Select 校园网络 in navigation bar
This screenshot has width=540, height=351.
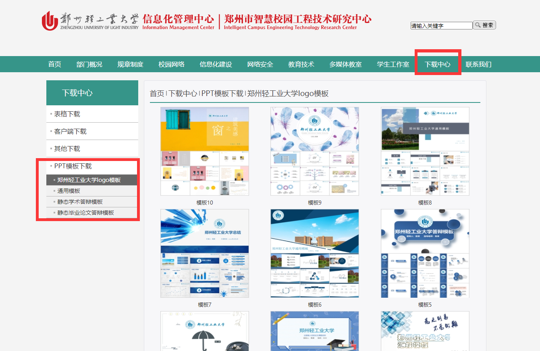tap(172, 64)
